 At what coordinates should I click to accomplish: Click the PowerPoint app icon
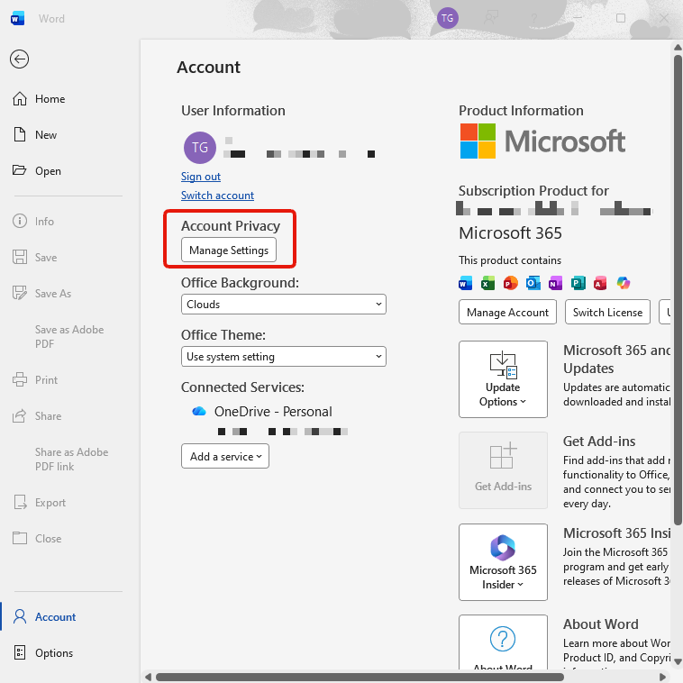click(511, 284)
